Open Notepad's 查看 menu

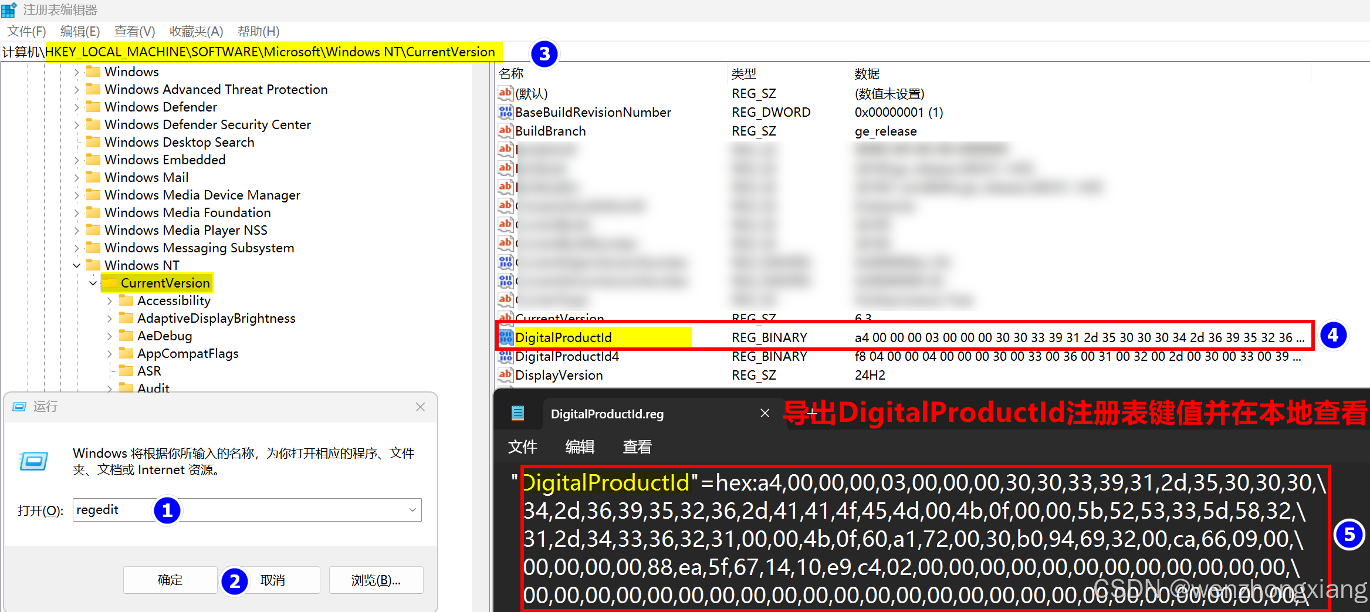pos(637,447)
